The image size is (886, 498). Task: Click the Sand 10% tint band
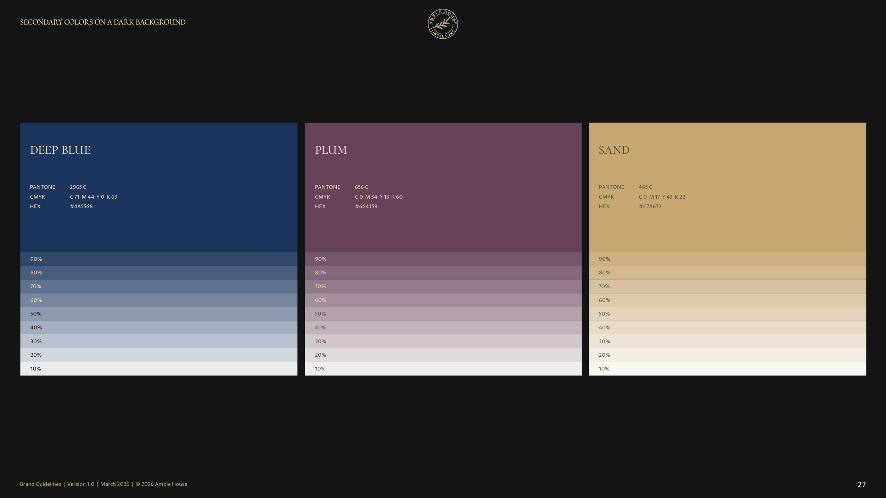(x=727, y=369)
